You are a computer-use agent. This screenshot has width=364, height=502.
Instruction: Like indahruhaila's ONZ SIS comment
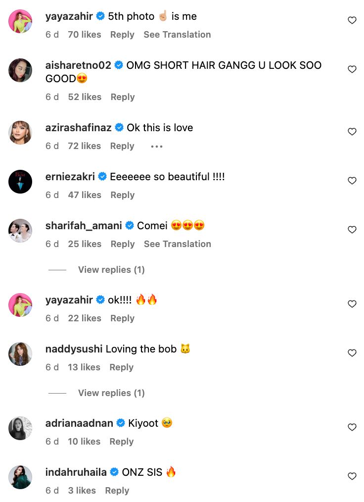click(x=352, y=476)
